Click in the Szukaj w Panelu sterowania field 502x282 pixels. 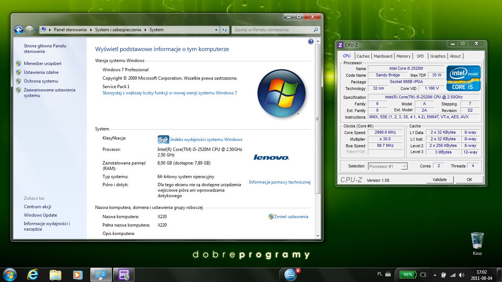[x=272, y=30]
